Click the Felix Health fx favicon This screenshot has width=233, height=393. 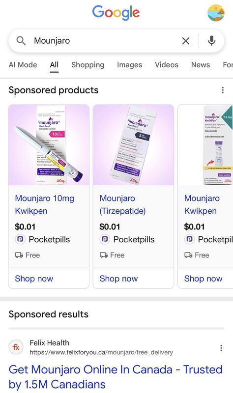[16, 347]
